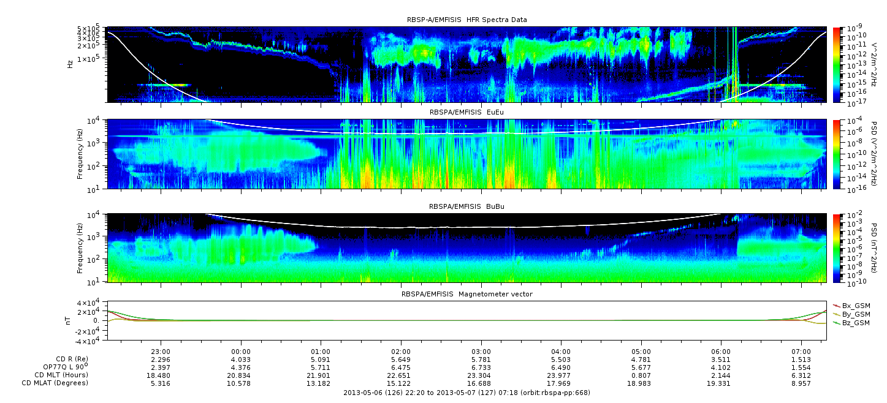Select the RBSPA/EMFISIS BuBu plot title
The image size is (887, 403).
click(x=466, y=207)
